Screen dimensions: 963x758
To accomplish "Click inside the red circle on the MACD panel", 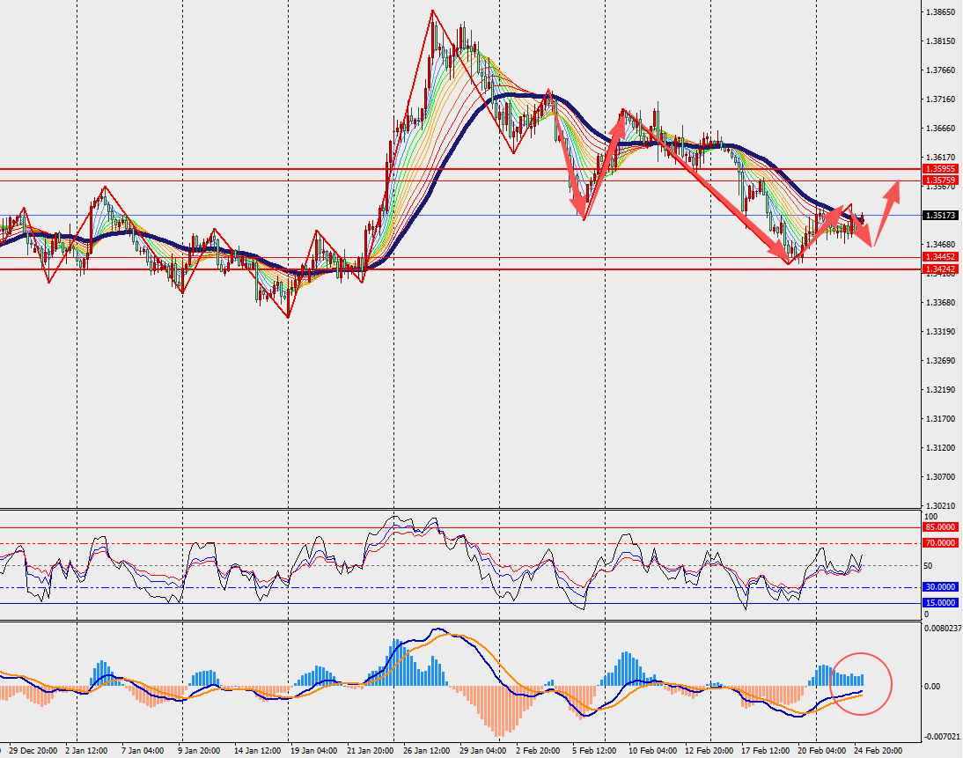I will click(861, 683).
